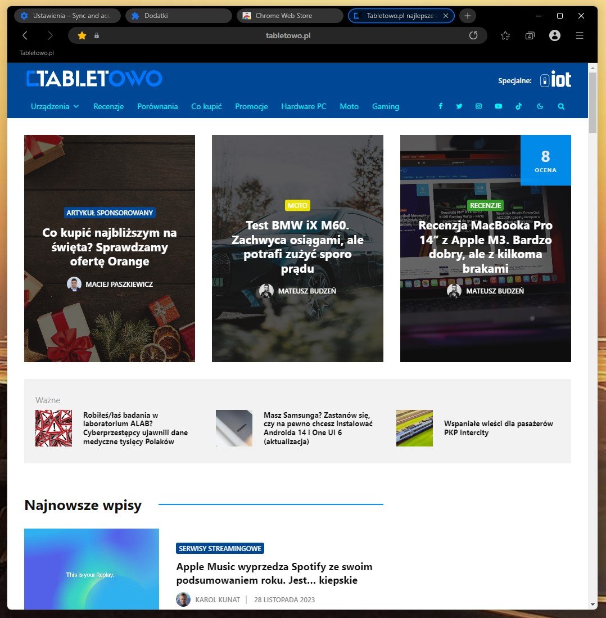Click the warning signs ALAB thumbnail

[x=53, y=428]
